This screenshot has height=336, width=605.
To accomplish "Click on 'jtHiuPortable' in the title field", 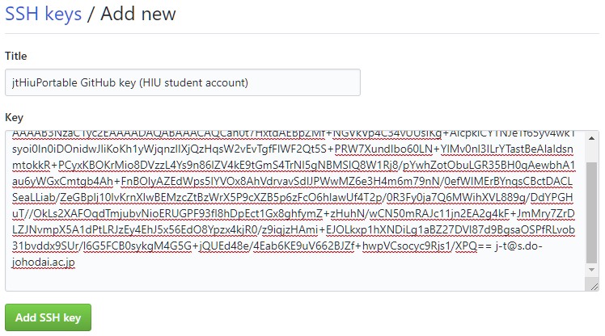I will pos(47,82).
